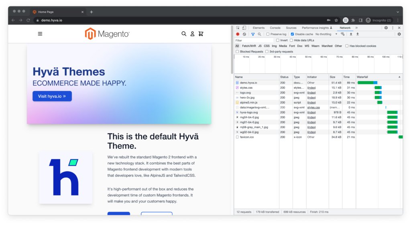Filter requests by Fetch/XHR type
The width and height of the screenshot is (411, 225).
(x=249, y=46)
